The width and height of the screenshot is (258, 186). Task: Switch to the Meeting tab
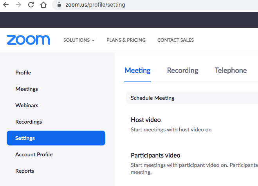tap(137, 71)
